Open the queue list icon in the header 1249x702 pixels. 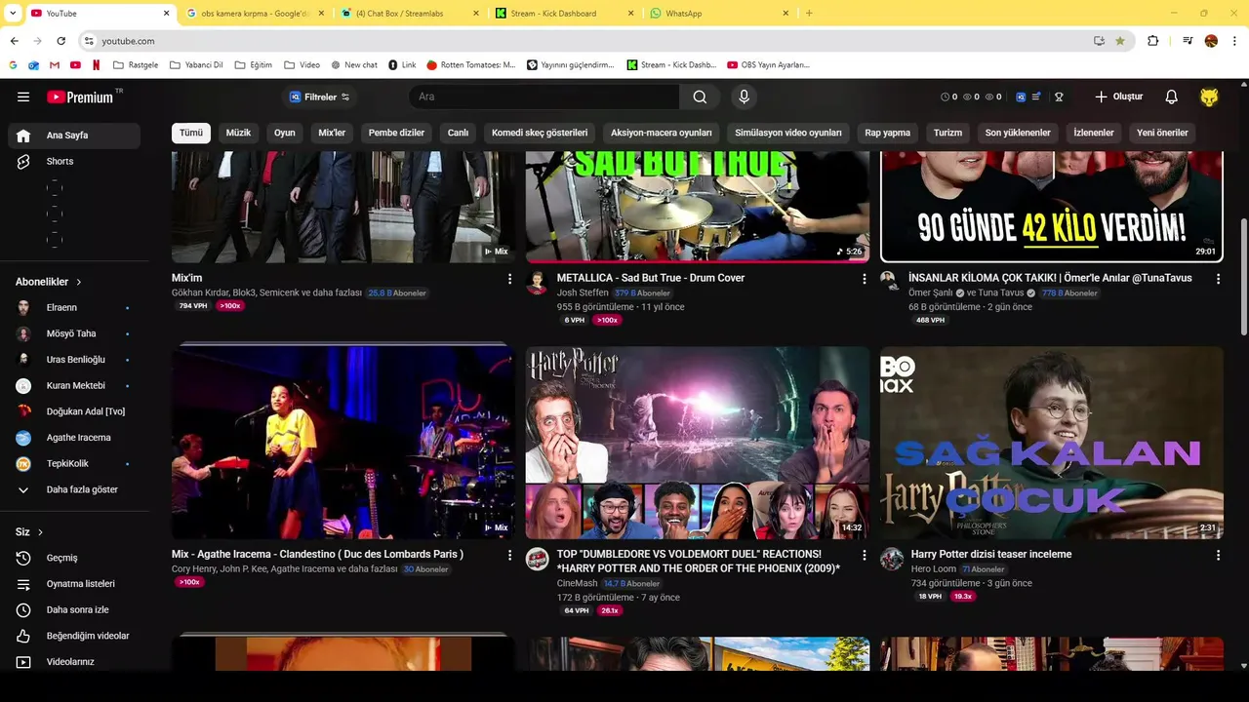pyautogui.click(x=1036, y=97)
